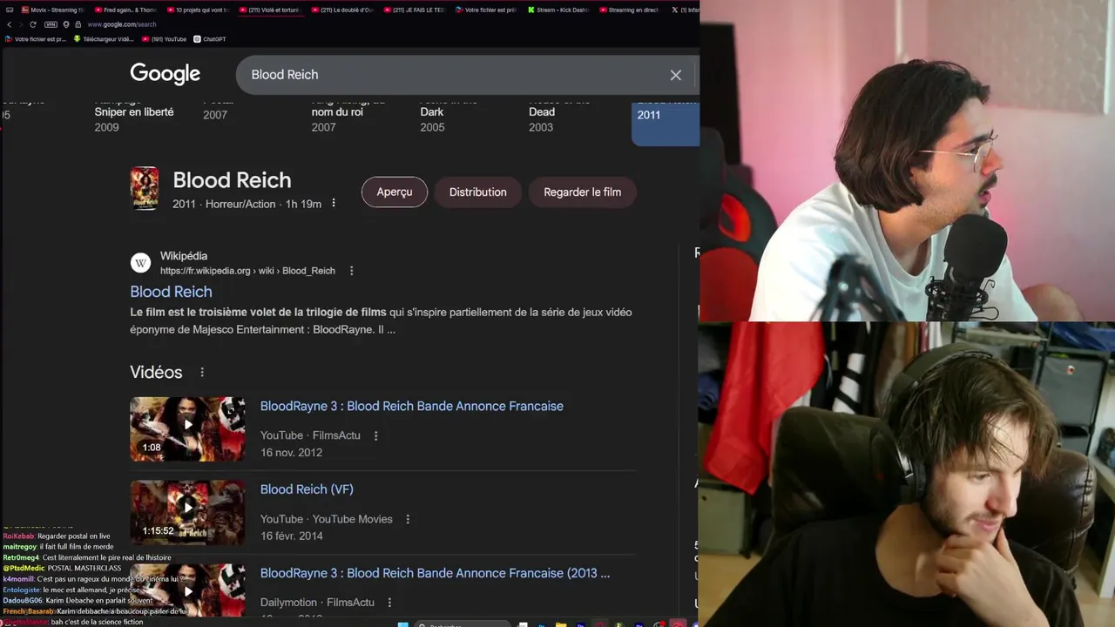
Task: Switch to Stream - Kick Dashboard tab
Action: click(559, 10)
